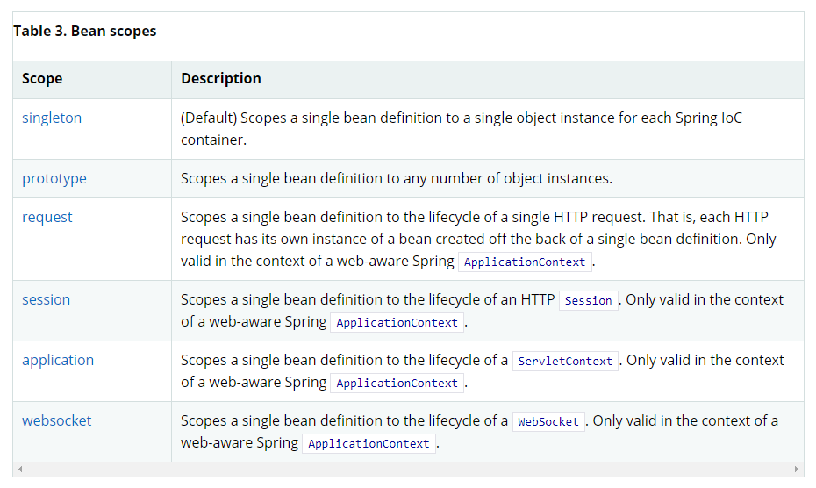Follow the request scope link
The image size is (816, 488).
point(47,217)
